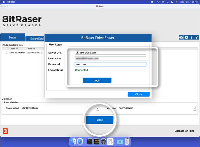Click the battery status icon
The height and width of the screenshot is (147, 200).
pos(153,2)
